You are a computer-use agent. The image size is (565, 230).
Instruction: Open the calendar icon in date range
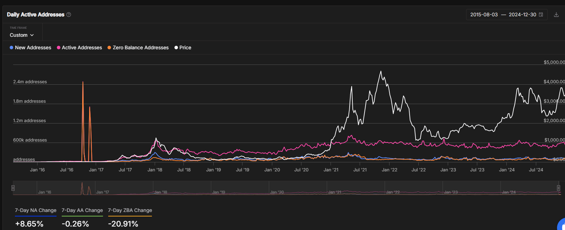tap(541, 15)
